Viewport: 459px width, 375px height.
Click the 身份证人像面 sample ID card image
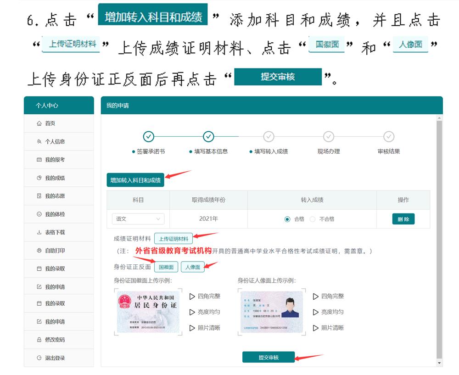click(272, 312)
